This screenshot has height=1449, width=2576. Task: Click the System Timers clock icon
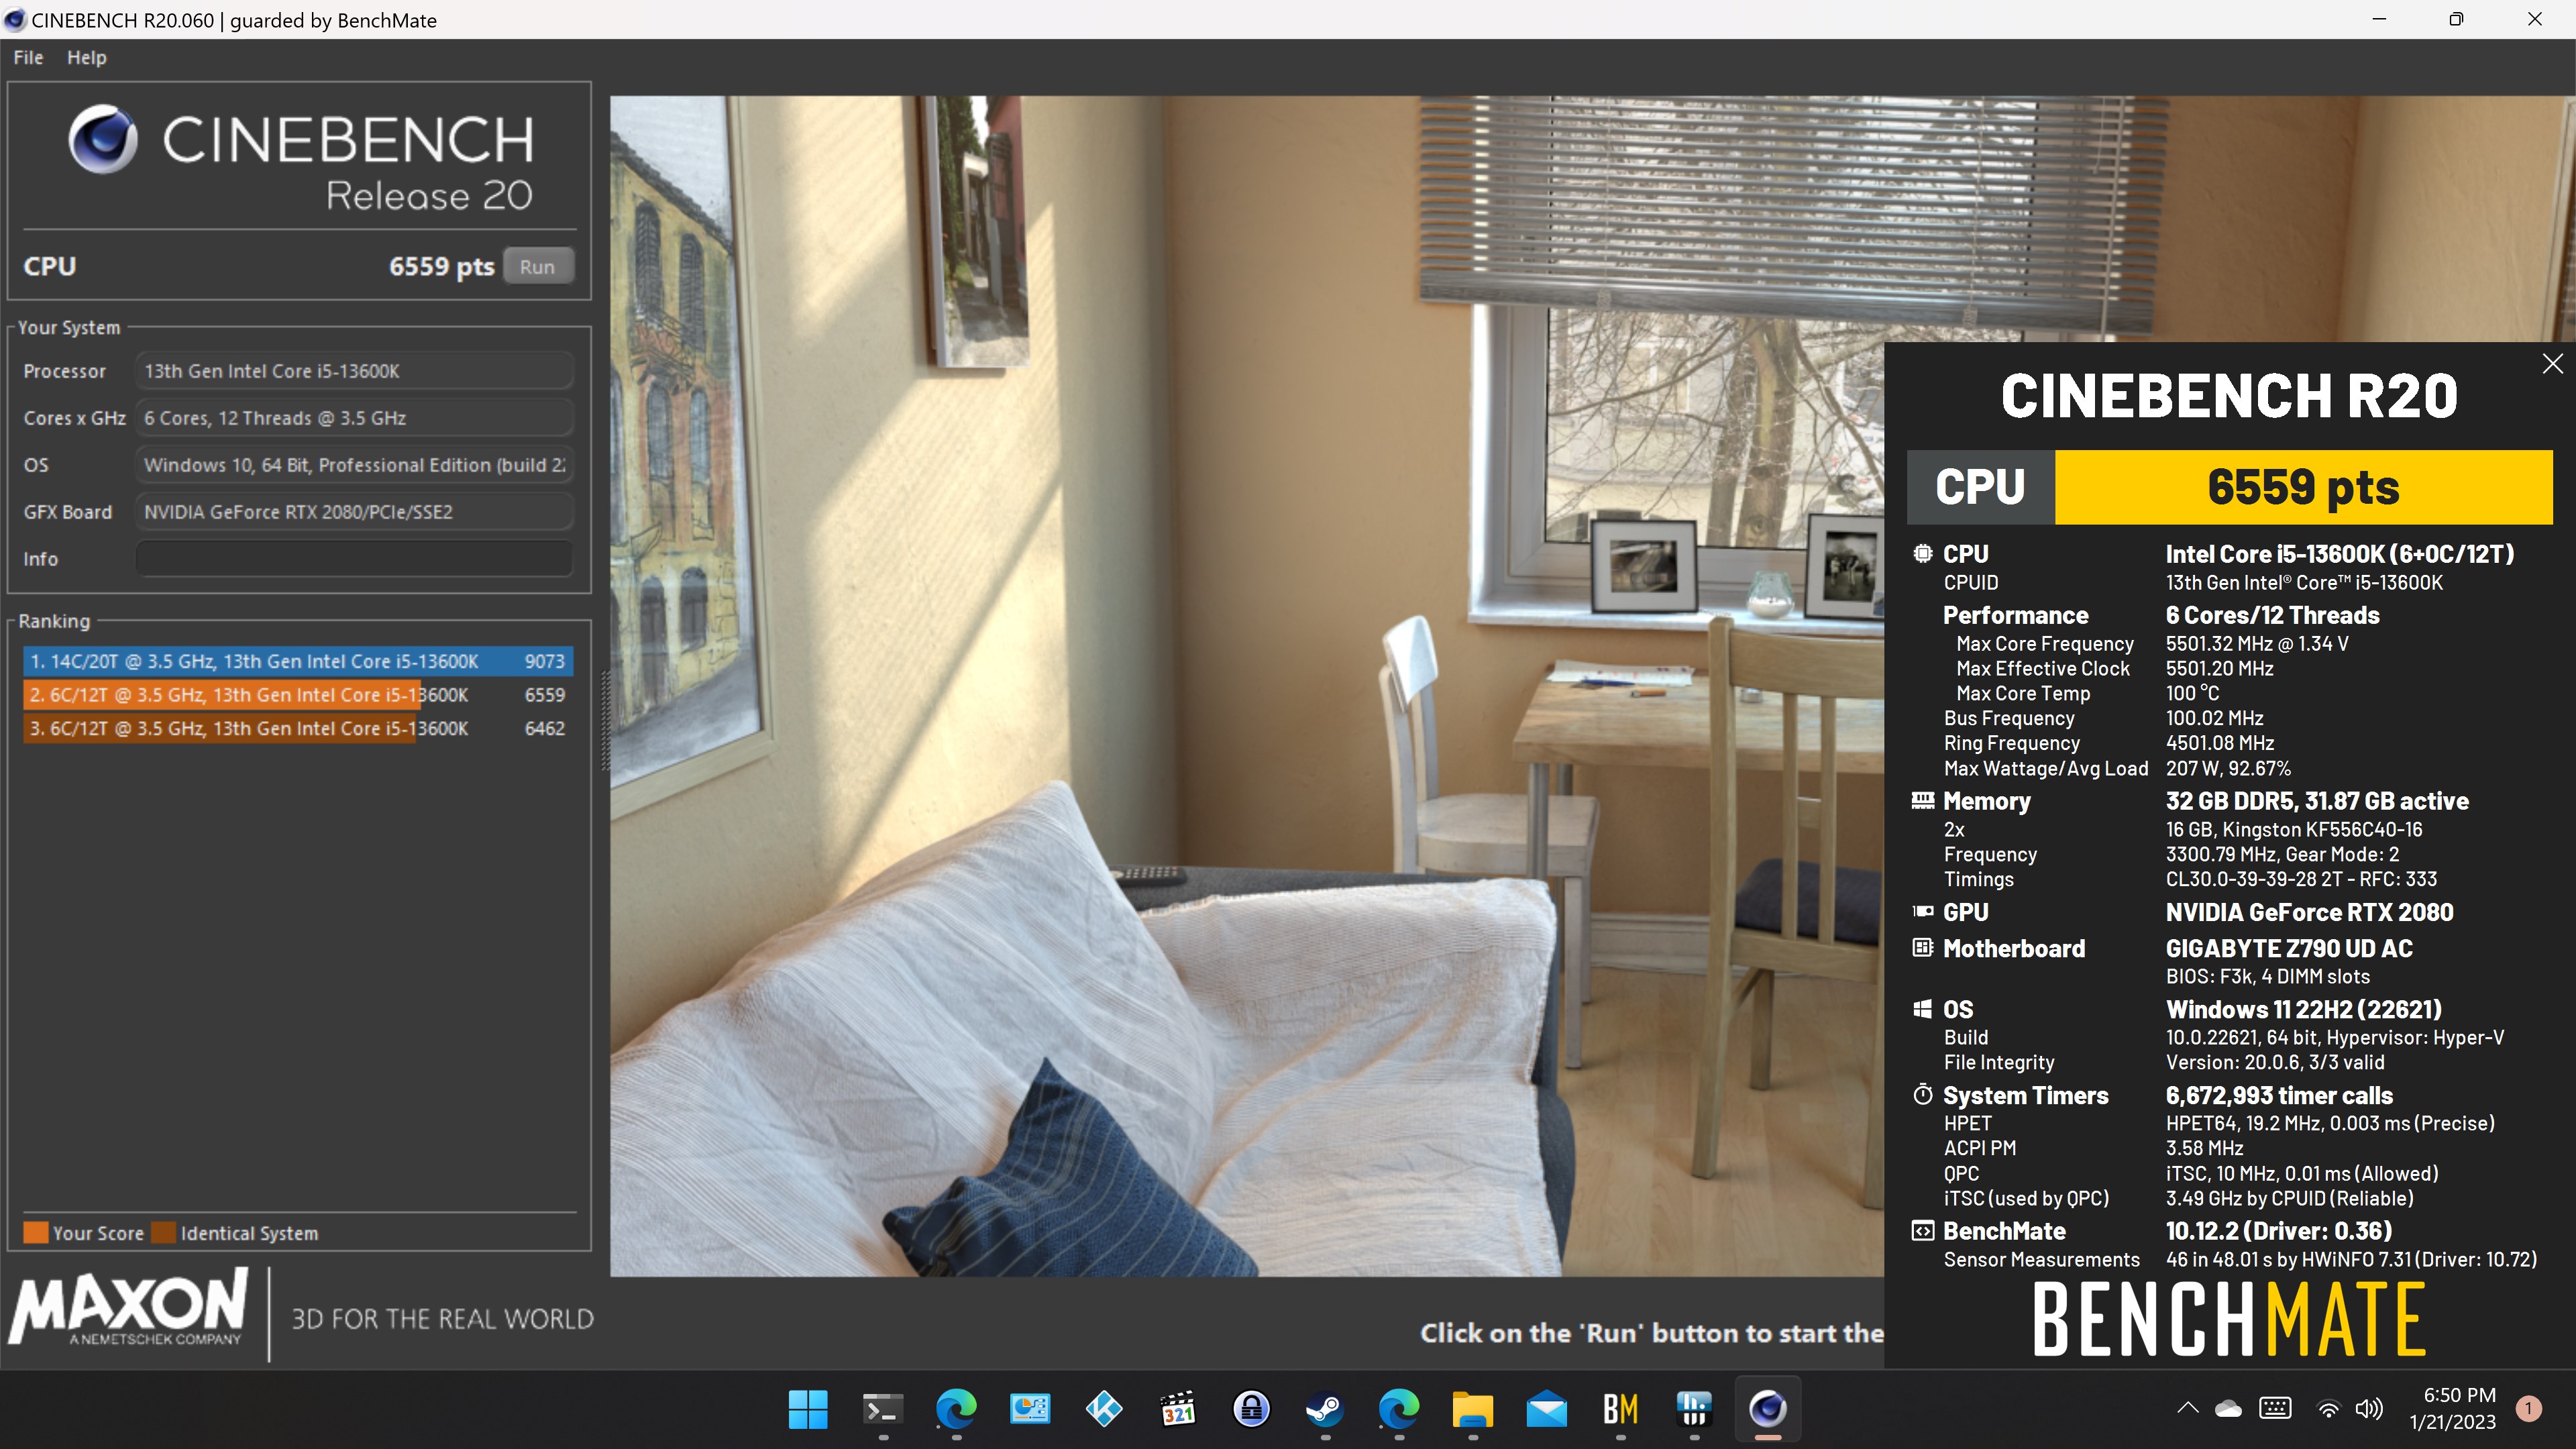[1922, 1094]
